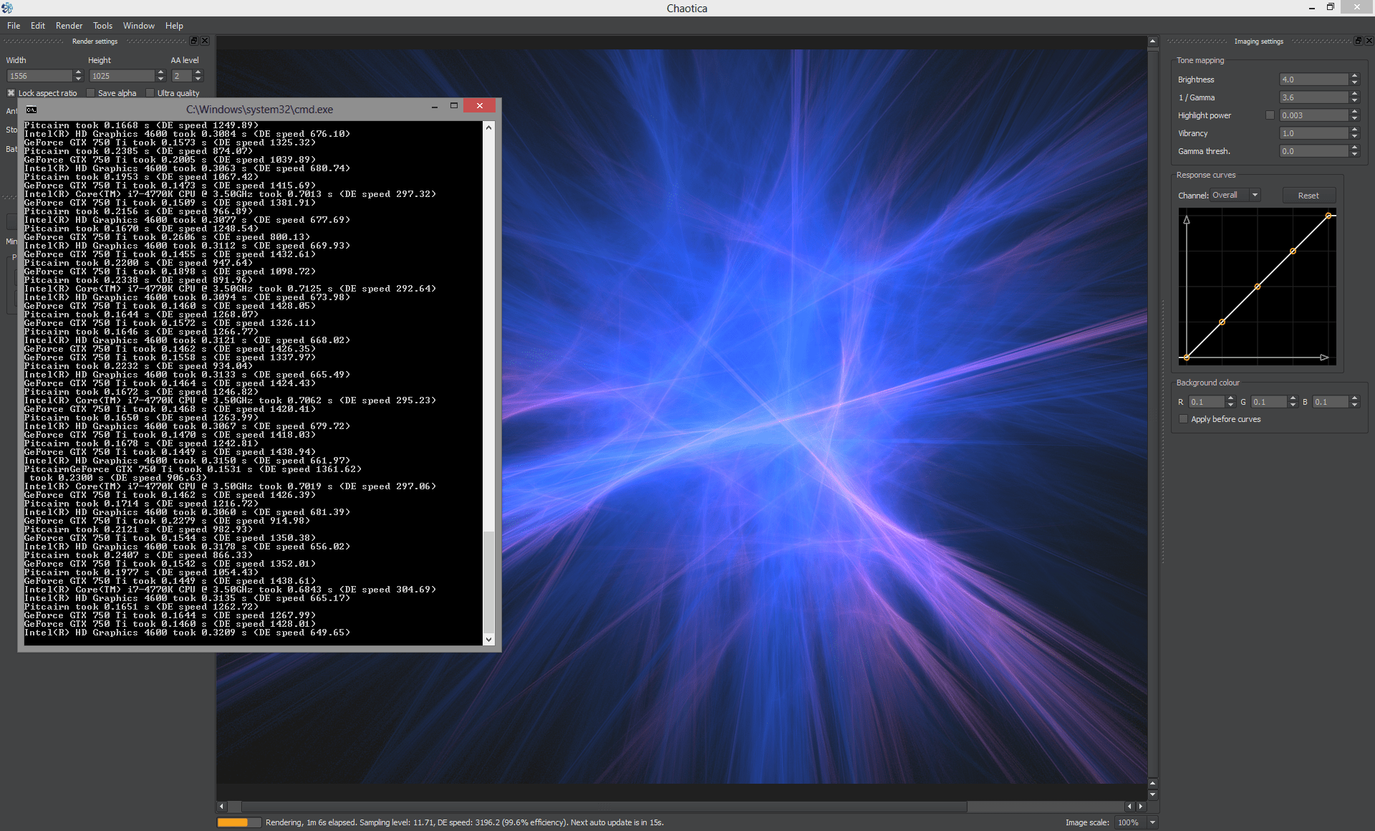Open the Tools menu
This screenshot has height=831, width=1375.
102,26
